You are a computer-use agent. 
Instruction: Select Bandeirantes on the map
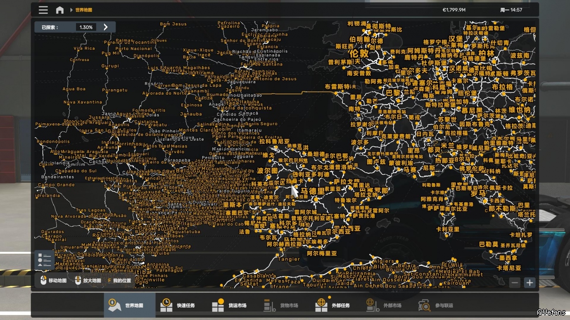click(58, 177)
